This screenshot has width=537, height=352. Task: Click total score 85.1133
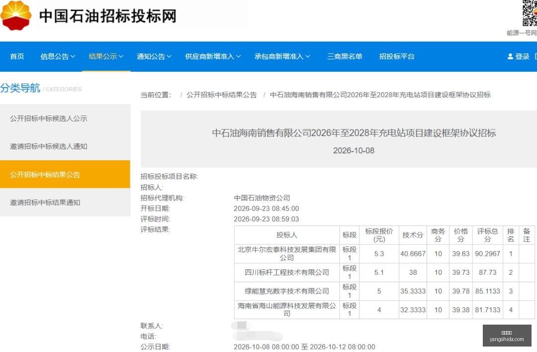(x=487, y=291)
